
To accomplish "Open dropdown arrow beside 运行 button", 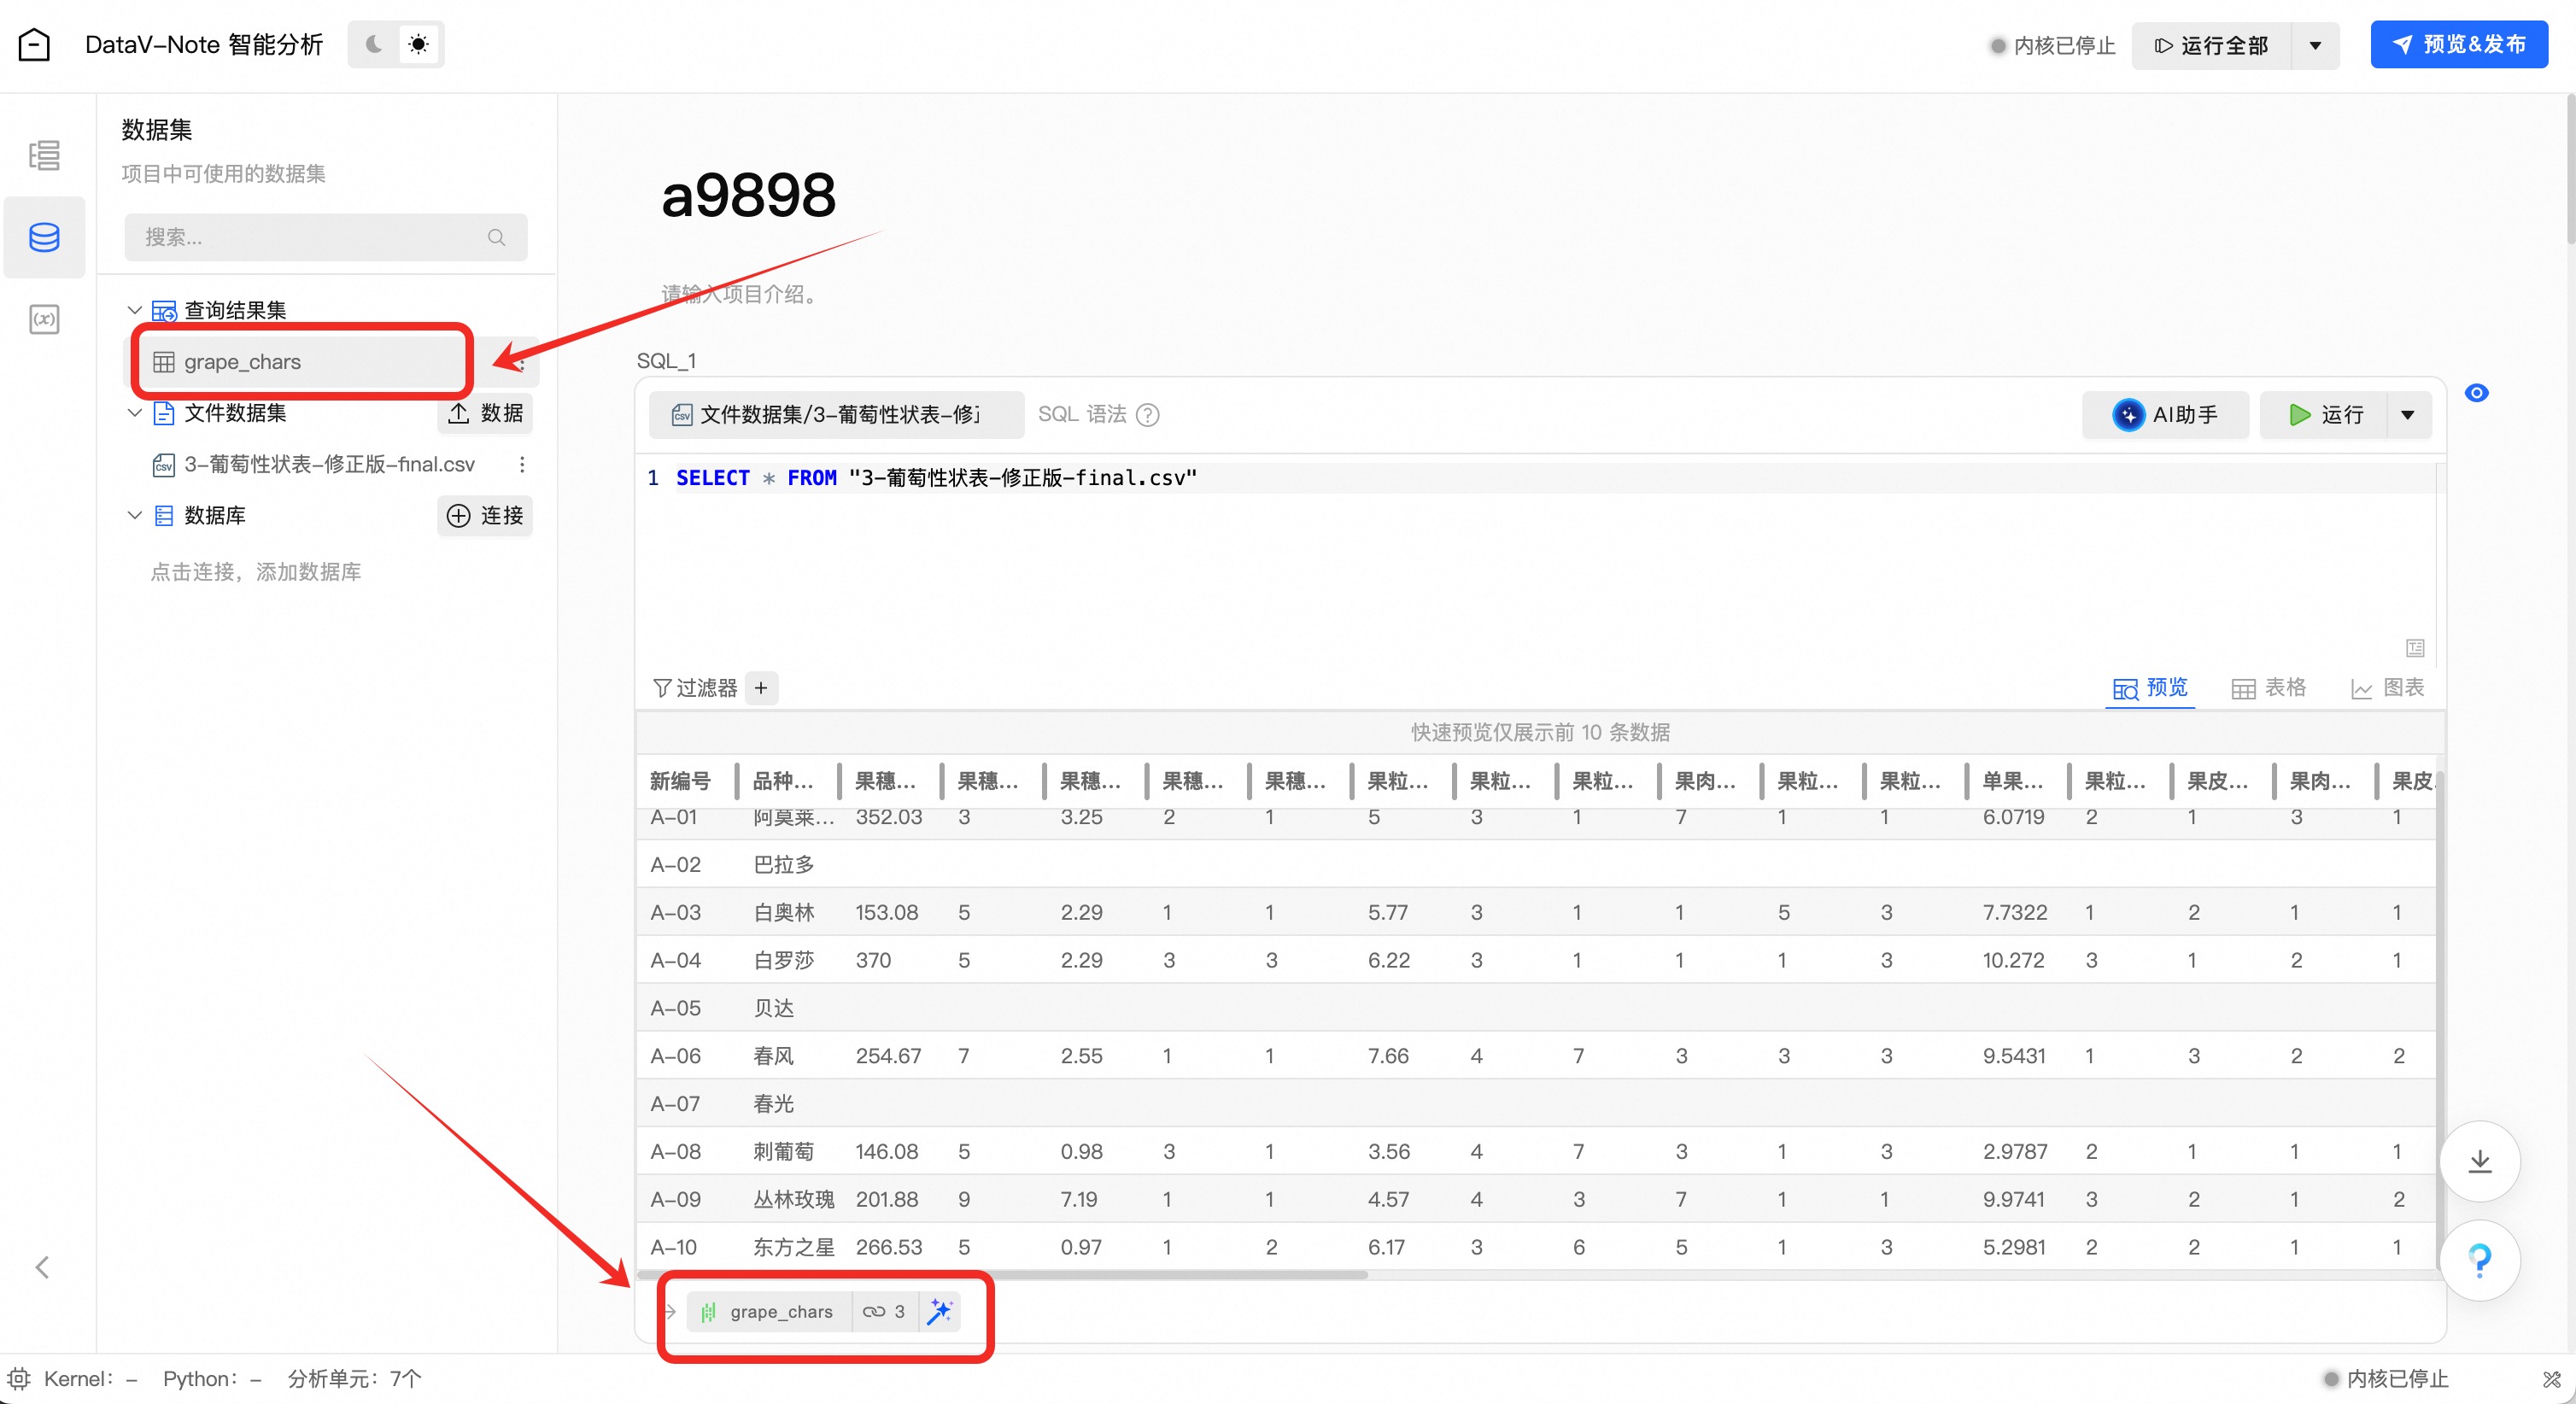I will pos(2408,415).
